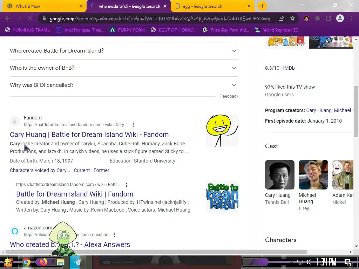This screenshot has height=269, width=359.
Task: Switch to the egg - Google Search tab
Action: tap(213, 6)
